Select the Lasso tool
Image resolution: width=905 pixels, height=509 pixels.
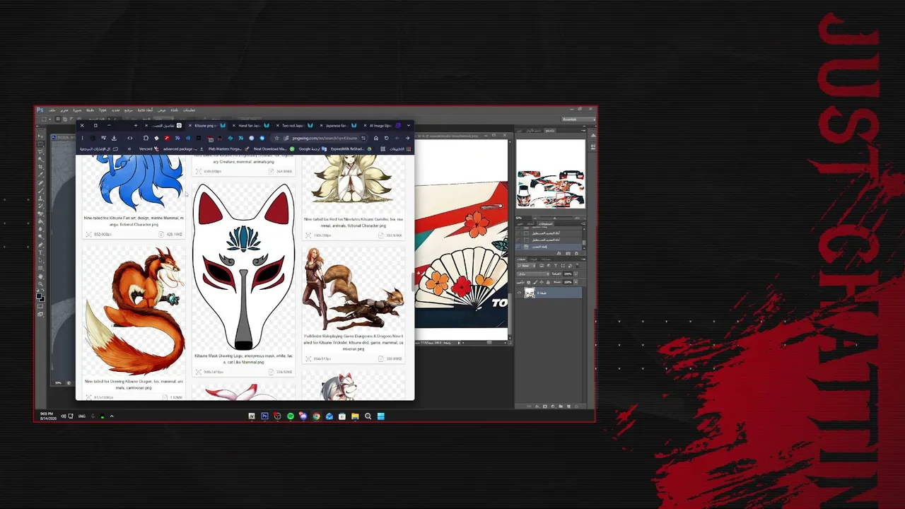pyautogui.click(x=40, y=151)
